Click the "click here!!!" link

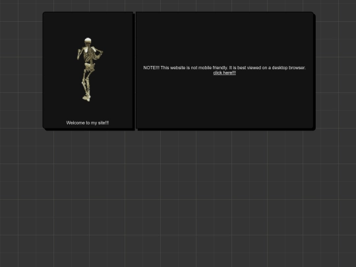coord(225,73)
